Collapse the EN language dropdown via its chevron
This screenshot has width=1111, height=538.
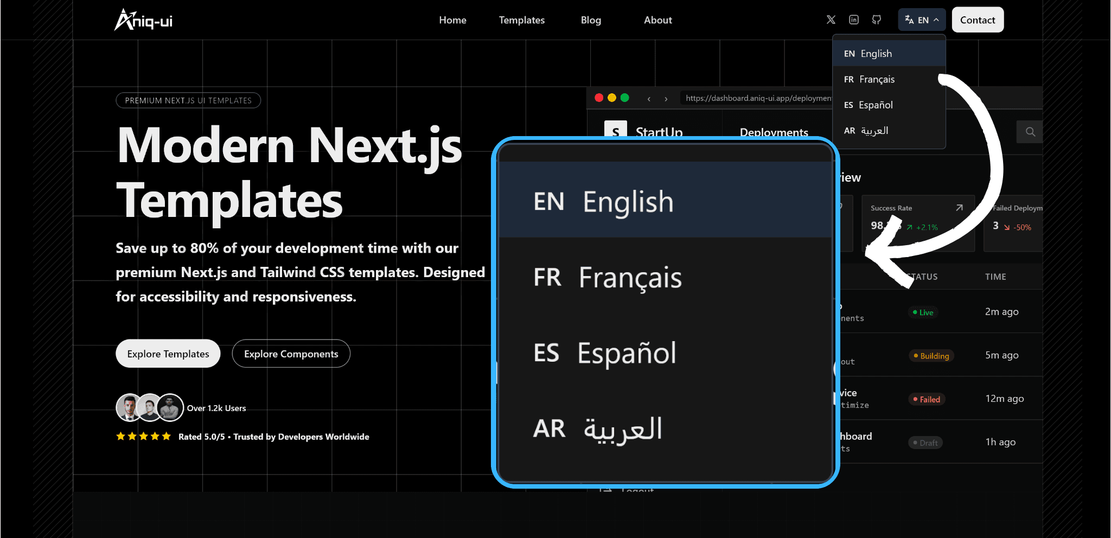[x=936, y=20]
